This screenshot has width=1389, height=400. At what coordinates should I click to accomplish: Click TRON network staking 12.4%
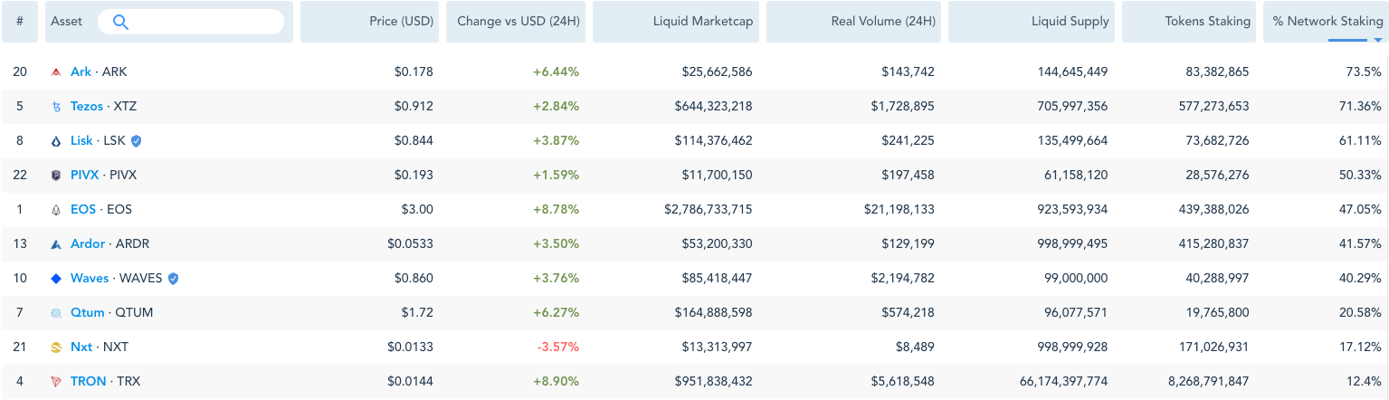[x=1364, y=381]
